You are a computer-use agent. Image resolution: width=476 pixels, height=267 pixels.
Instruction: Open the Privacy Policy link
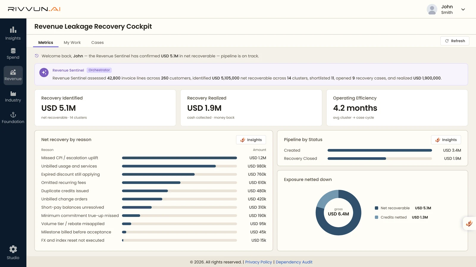[x=259, y=262]
